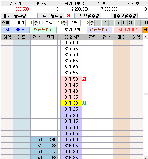
Task: Click the 스탑 stop button
Action: 5,23
